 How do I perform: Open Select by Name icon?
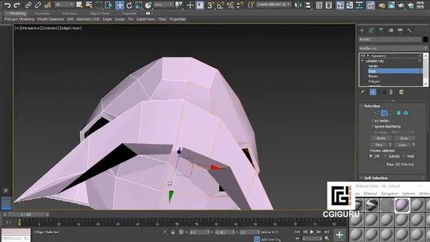tap(89, 5)
